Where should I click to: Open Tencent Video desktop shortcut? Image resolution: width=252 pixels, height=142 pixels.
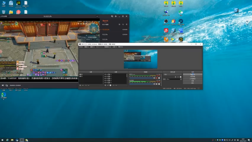(x=174, y=40)
